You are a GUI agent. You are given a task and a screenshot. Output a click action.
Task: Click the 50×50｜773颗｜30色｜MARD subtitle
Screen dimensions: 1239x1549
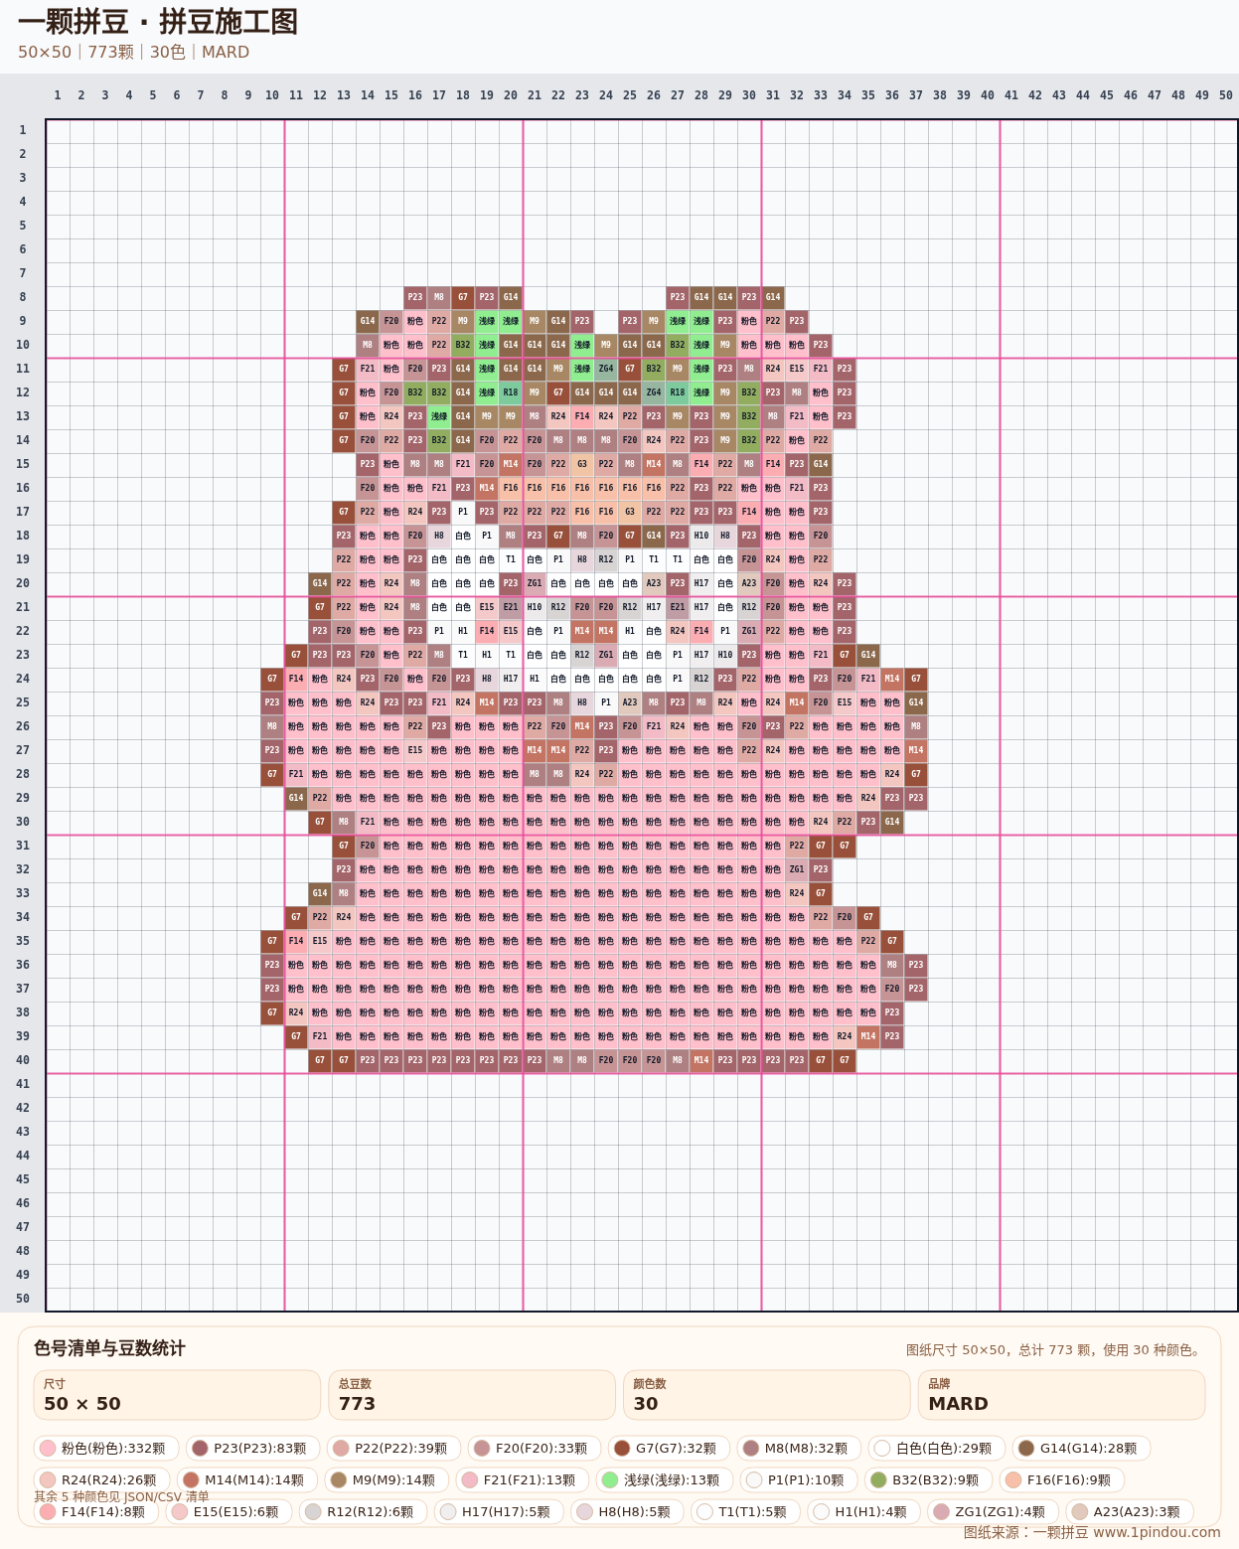pos(133,52)
